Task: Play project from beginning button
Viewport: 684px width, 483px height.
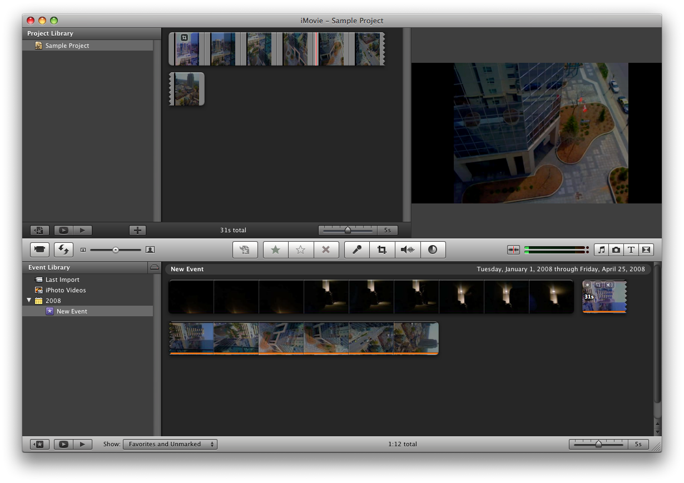Action: (83, 230)
